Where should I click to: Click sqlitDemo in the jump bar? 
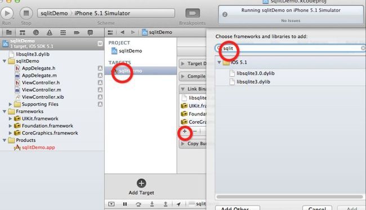pos(157,32)
